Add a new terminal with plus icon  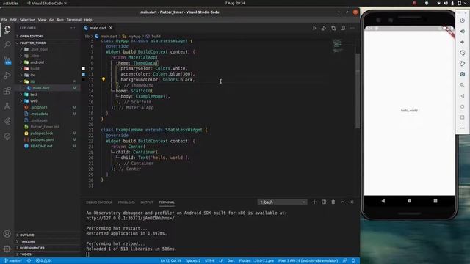coord(314,202)
